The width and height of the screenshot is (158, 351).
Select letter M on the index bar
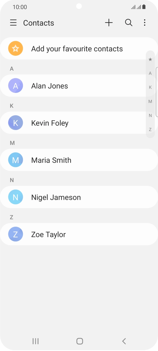pyautogui.click(x=150, y=101)
